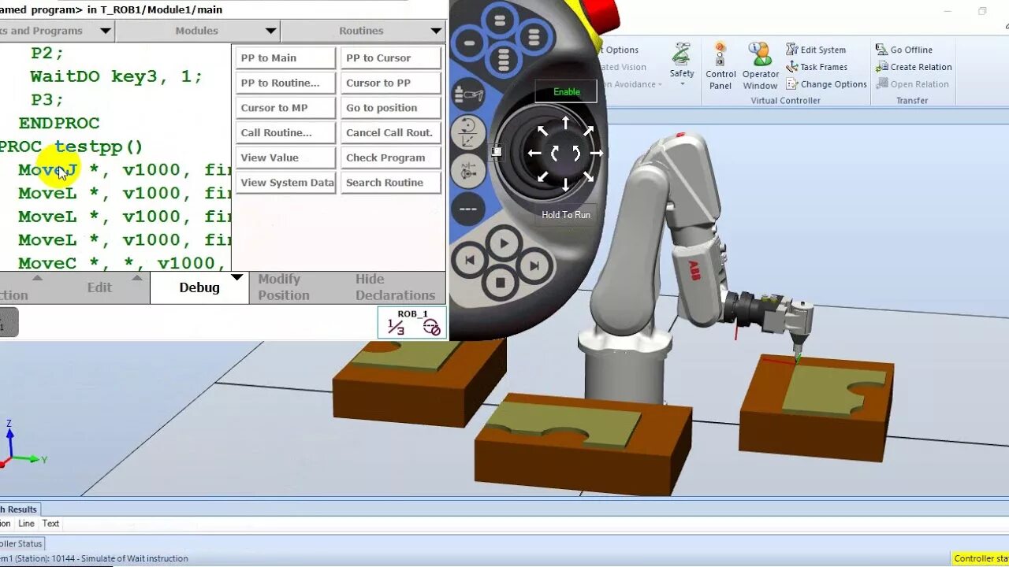Push joystick upper-left diagonal arrow

click(543, 131)
